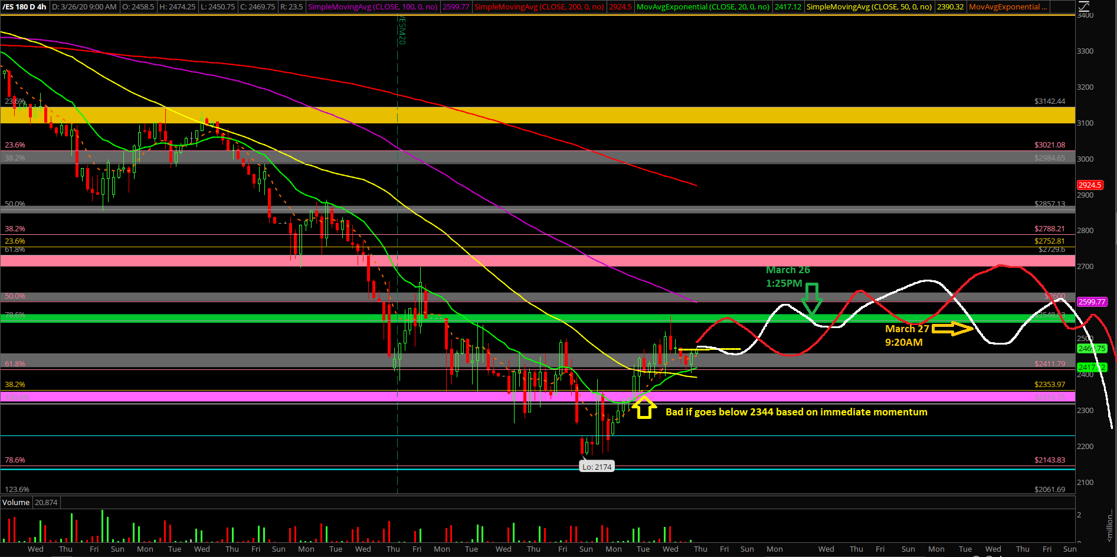
Task: Click the /ESM20 contract rollover marker
Action: coord(402,31)
